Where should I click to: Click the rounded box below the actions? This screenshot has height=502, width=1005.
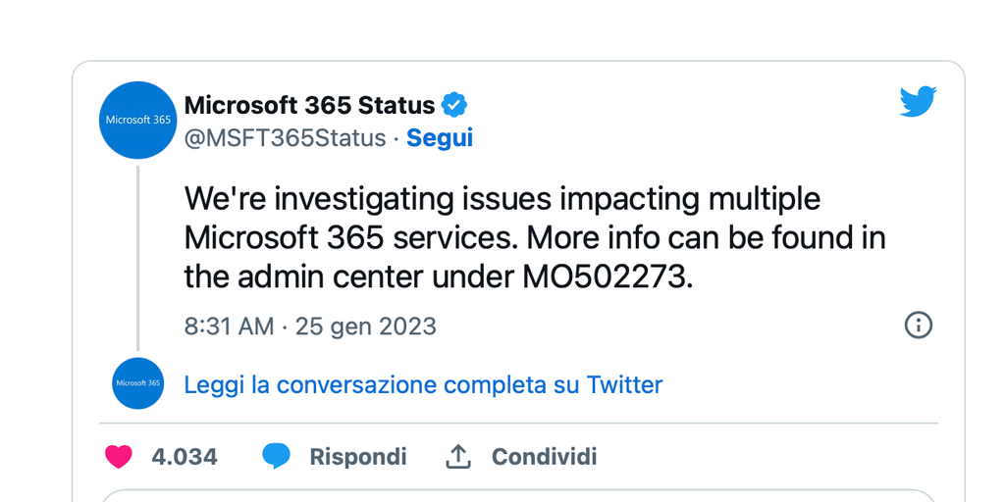(518, 495)
